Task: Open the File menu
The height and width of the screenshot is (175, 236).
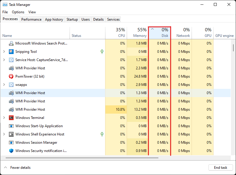Action: pyautogui.click(x=5, y=12)
